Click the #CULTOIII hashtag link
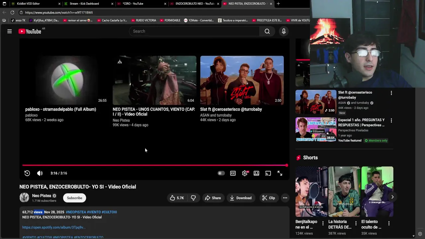 [x=109, y=212]
